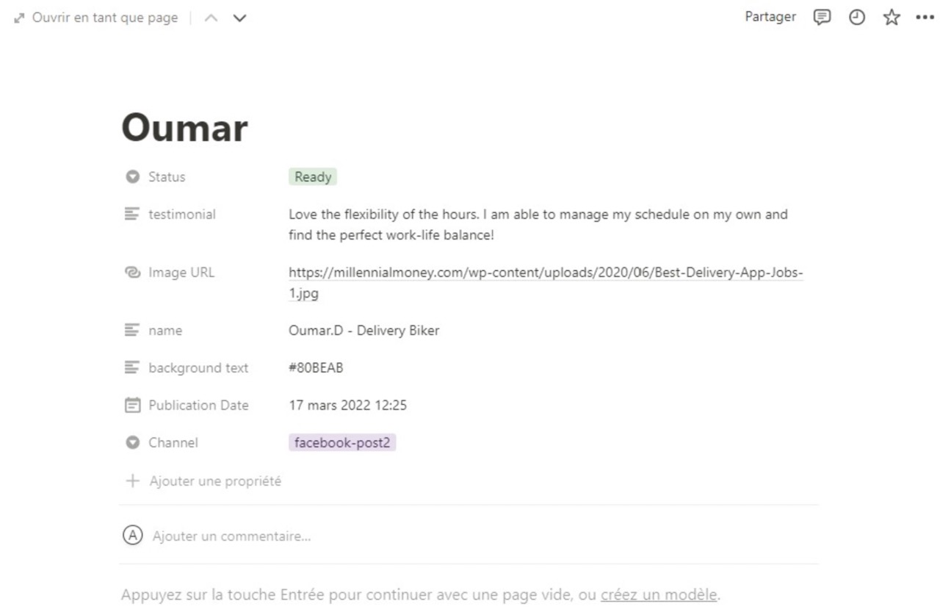Click the Channel property select icon
940x615 pixels.
pos(132,442)
